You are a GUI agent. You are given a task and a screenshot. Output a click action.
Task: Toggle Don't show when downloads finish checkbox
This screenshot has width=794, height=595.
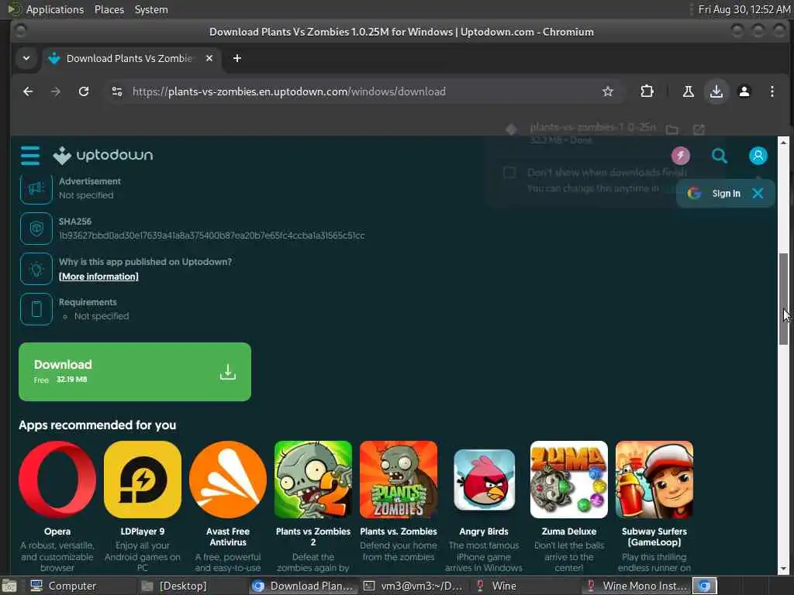509,173
